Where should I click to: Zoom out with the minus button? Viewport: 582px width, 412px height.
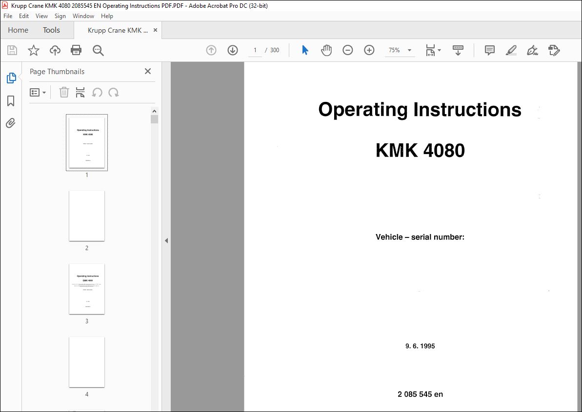(x=348, y=50)
